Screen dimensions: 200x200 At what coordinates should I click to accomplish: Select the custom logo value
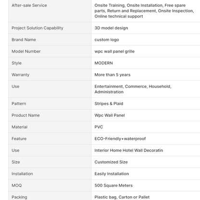click(x=107, y=39)
